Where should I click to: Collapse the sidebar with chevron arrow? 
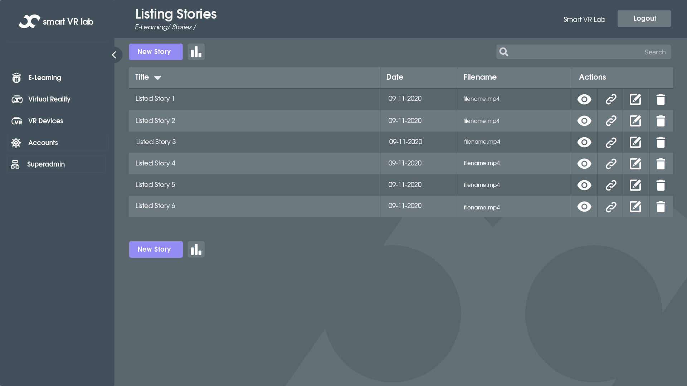[x=114, y=55]
